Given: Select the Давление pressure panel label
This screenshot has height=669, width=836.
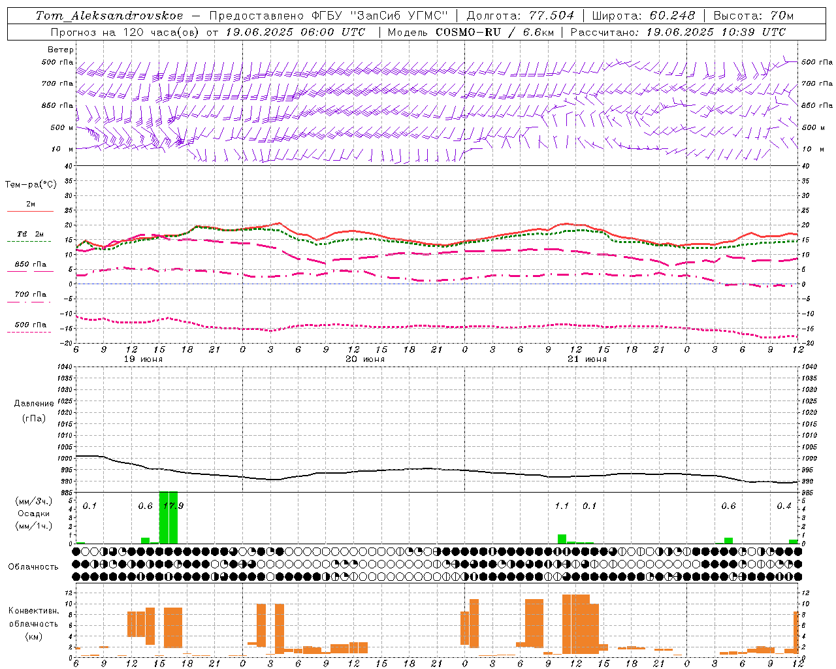Looking at the screenshot, I should pos(33,404).
